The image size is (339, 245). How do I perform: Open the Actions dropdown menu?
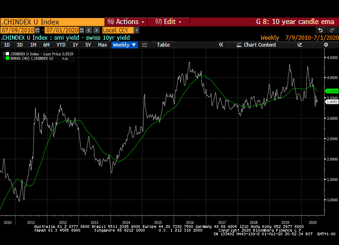pyautogui.click(x=126, y=22)
